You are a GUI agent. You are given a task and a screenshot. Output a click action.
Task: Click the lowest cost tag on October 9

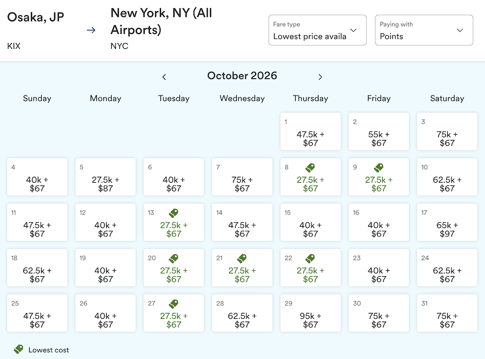click(378, 168)
